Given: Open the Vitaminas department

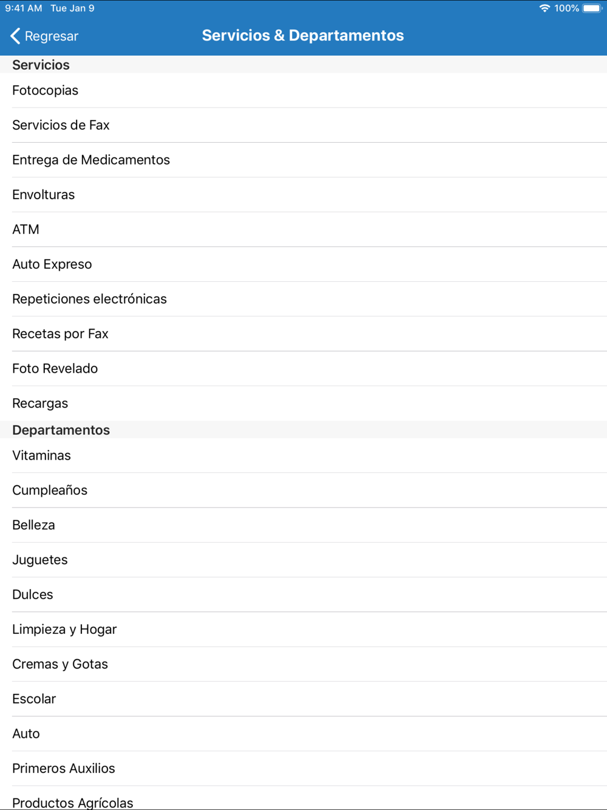Looking at the screenshot, I should [303, 455].
